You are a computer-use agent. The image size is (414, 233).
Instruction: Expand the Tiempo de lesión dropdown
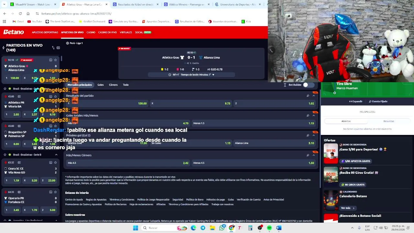pos(213,75)
